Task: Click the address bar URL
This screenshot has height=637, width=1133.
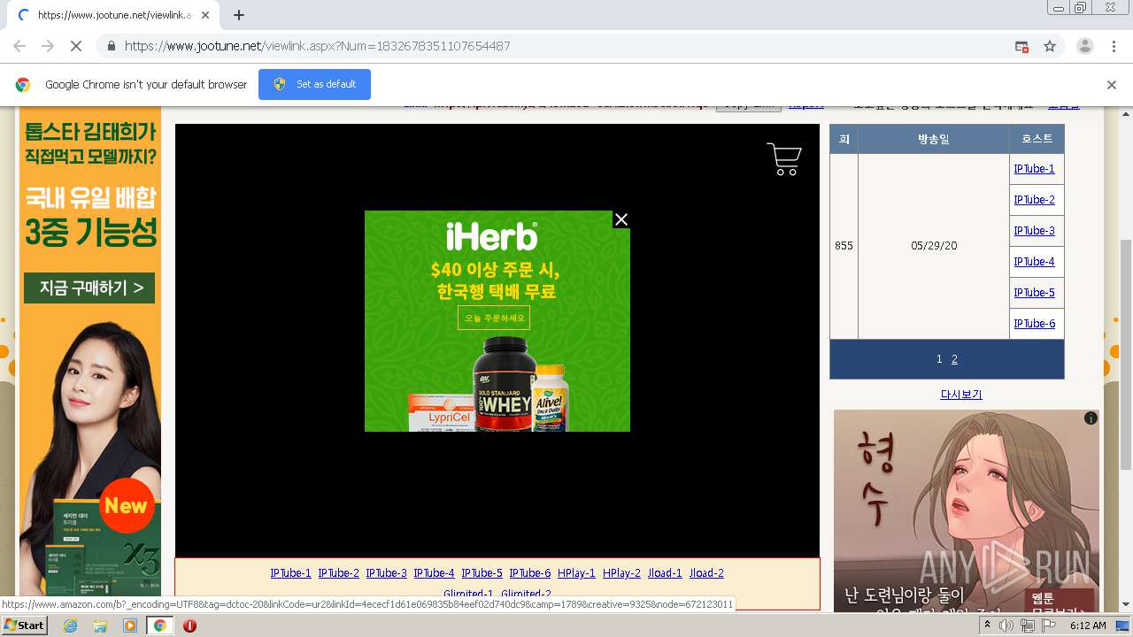Action: [x=317, y=46]
